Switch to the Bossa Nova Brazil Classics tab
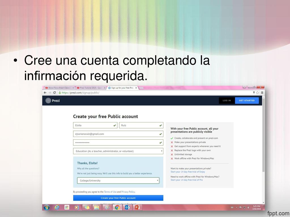290x217 pixels. tap(59, 88)
